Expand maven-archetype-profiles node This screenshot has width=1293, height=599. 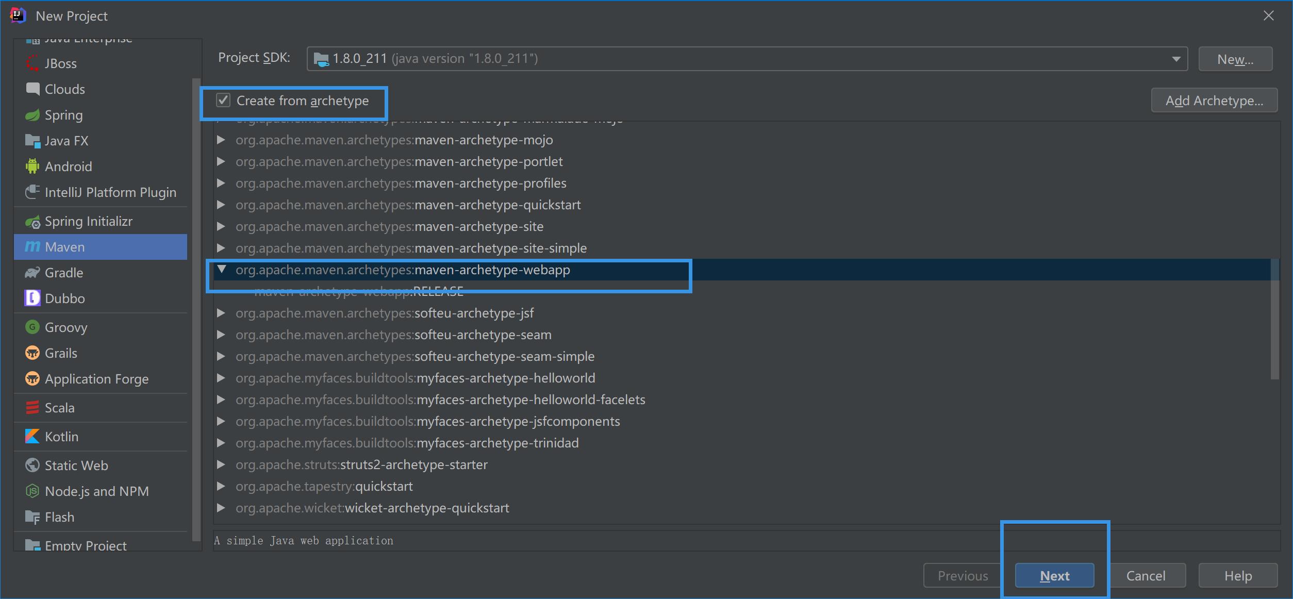(221, 183)
